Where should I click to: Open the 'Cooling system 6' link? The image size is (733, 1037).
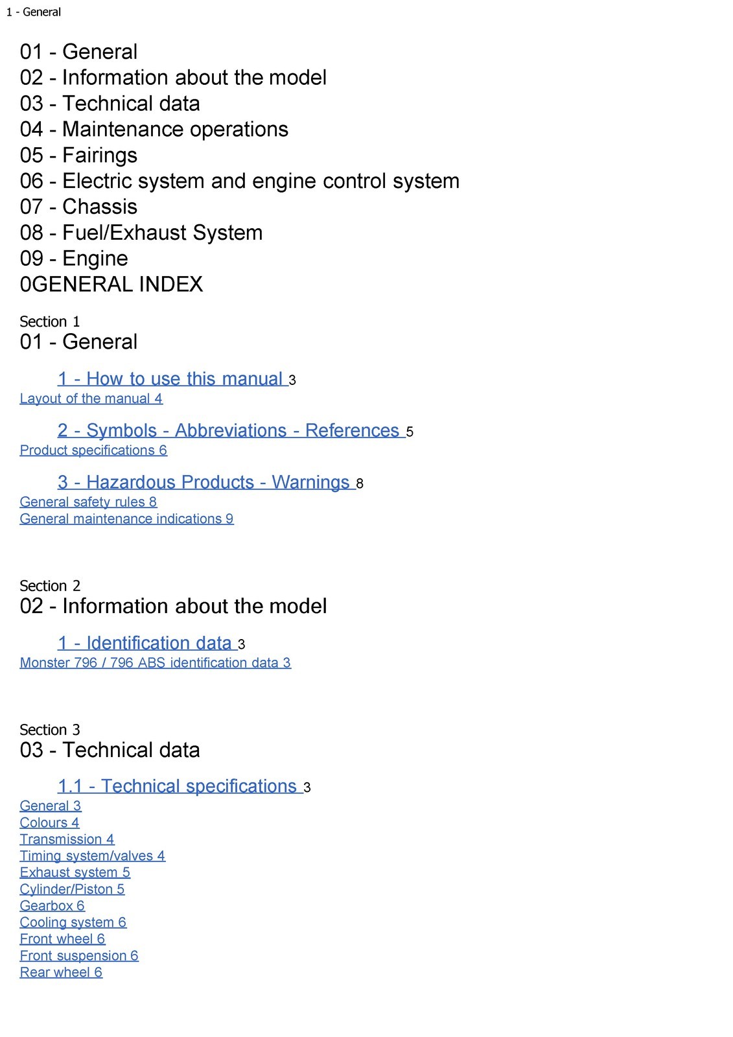(x=73, y=922)
